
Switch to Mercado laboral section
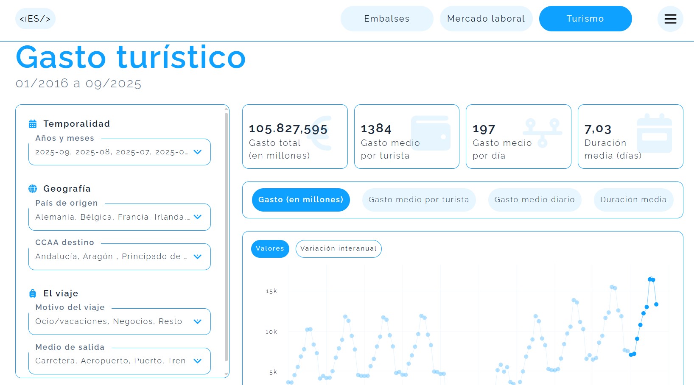(x=486, y=19)
